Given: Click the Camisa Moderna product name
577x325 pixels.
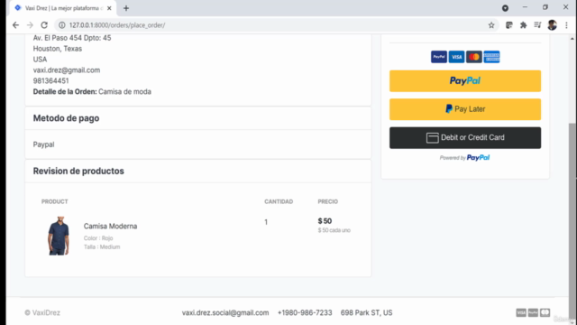Looking at the screenshot, I should pos(110,227).
